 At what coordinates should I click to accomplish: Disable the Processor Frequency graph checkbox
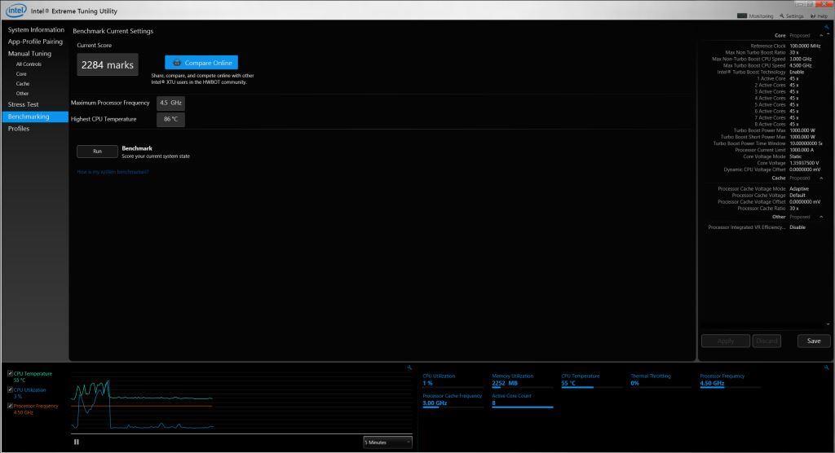pos(10,406)
